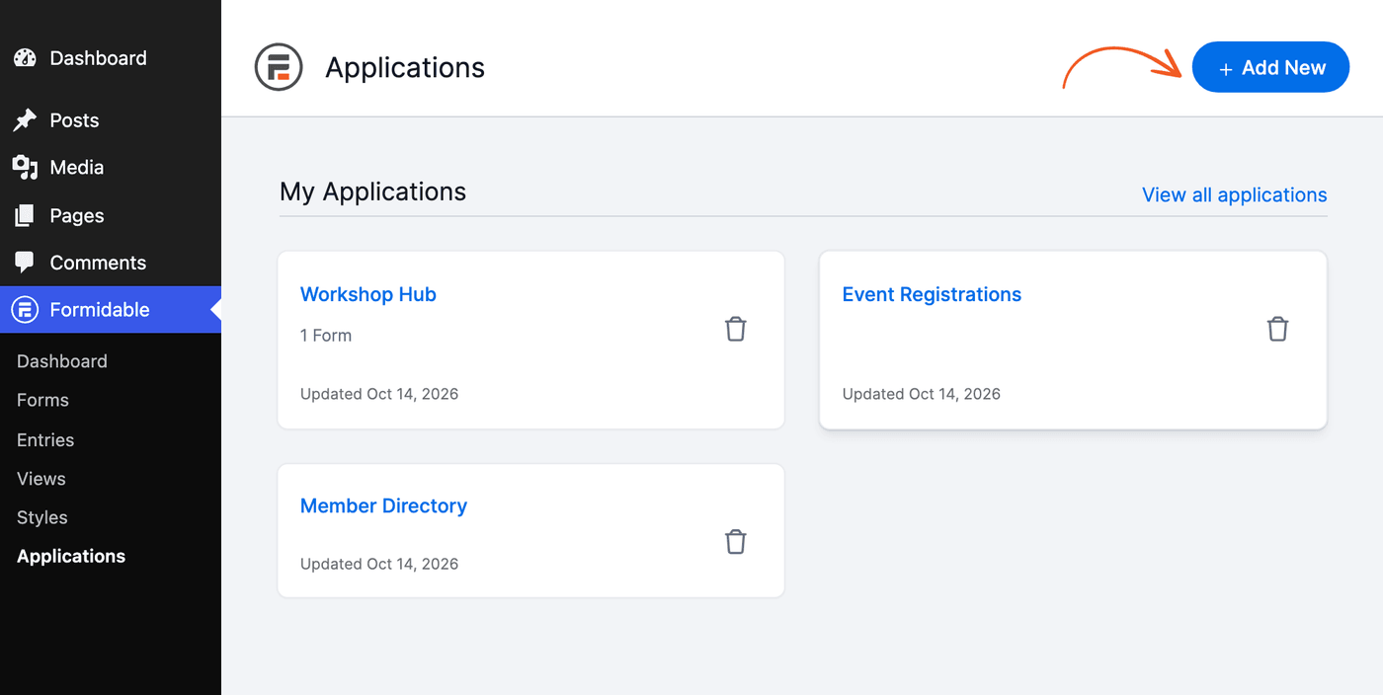Click the Media icon in sidebar

click(x=25, y=168)
